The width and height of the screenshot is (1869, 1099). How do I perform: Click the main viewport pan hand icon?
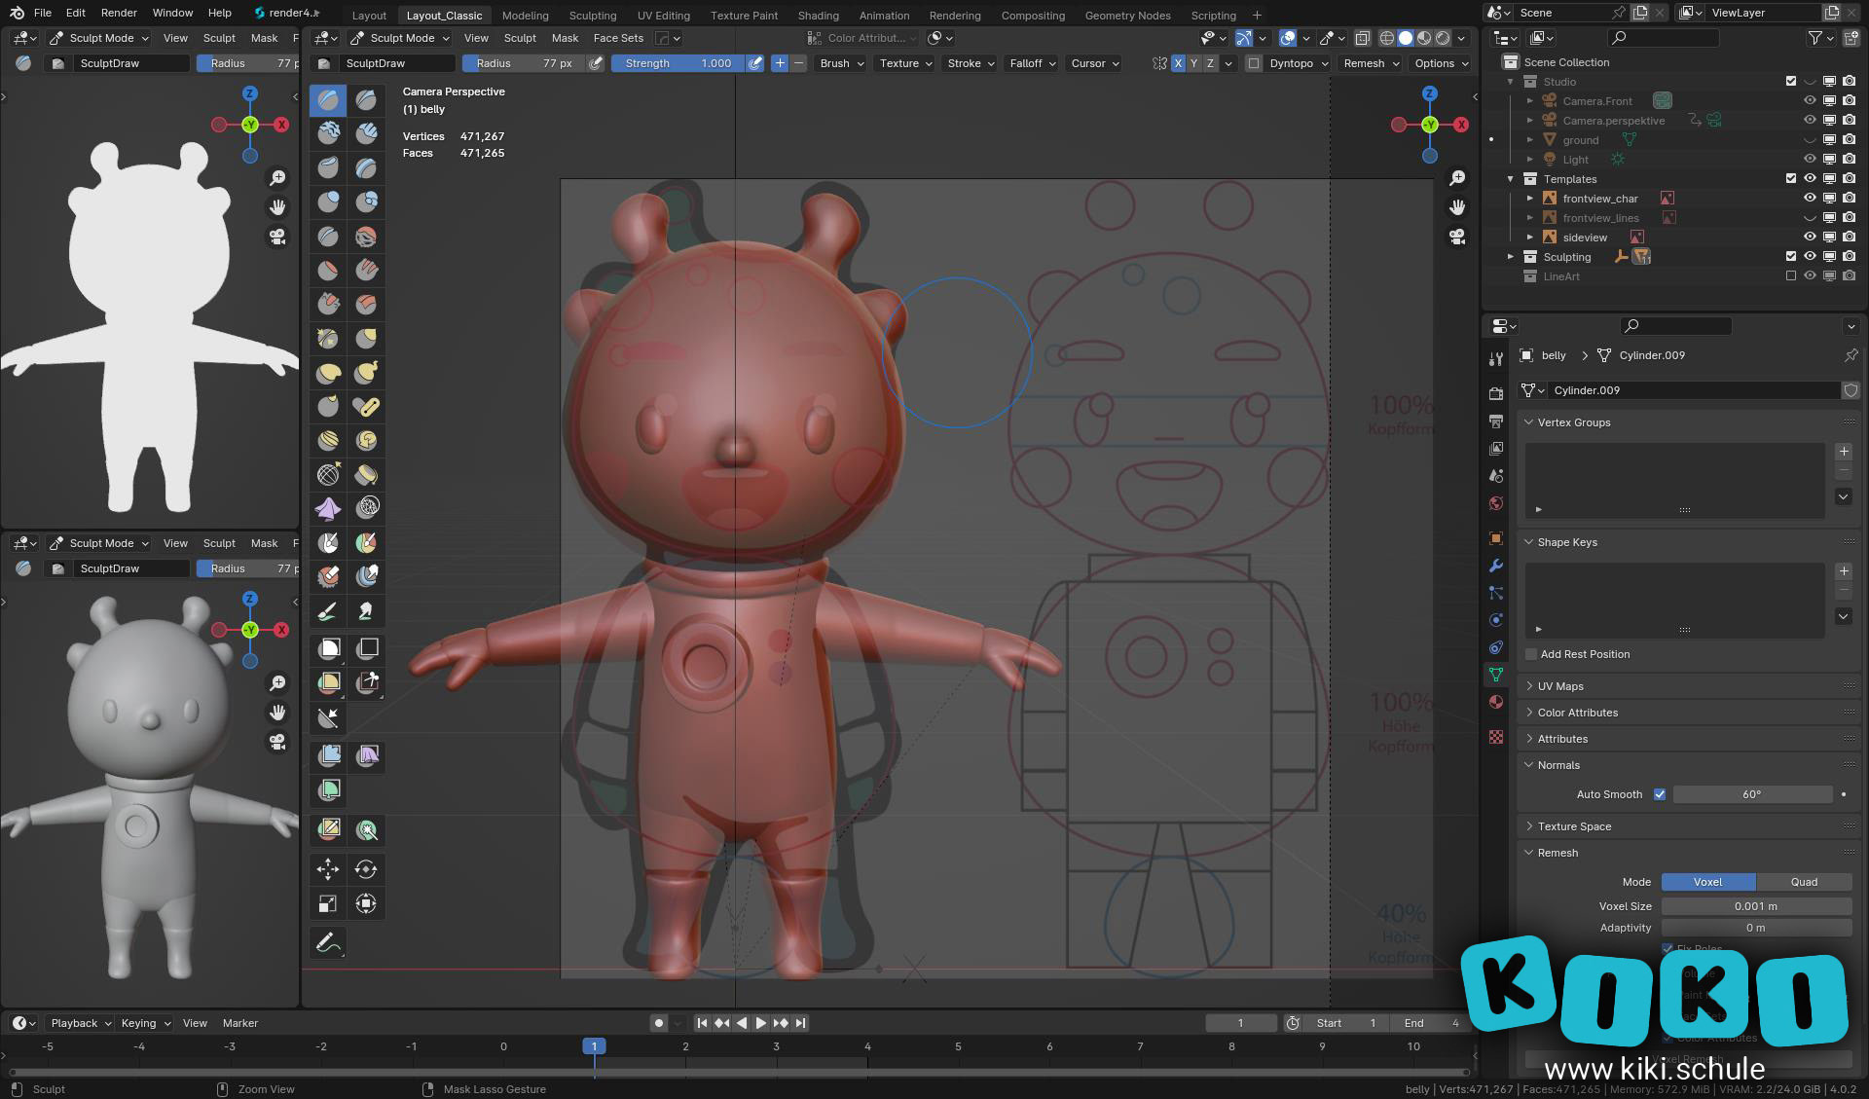(x=1457, y=207)
